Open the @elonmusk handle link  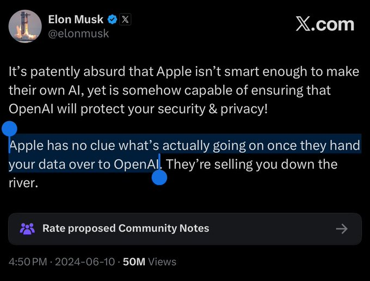tap(78, 34)
